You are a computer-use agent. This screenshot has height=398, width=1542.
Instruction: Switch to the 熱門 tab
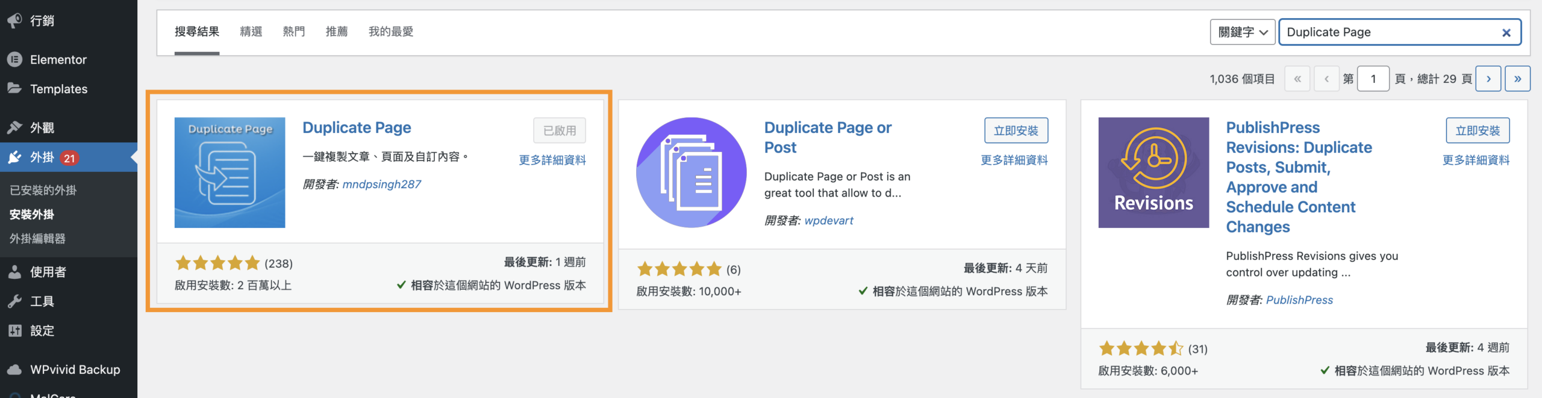[294, 31]
